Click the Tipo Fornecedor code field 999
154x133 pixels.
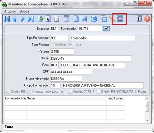(x=59, y=38)
